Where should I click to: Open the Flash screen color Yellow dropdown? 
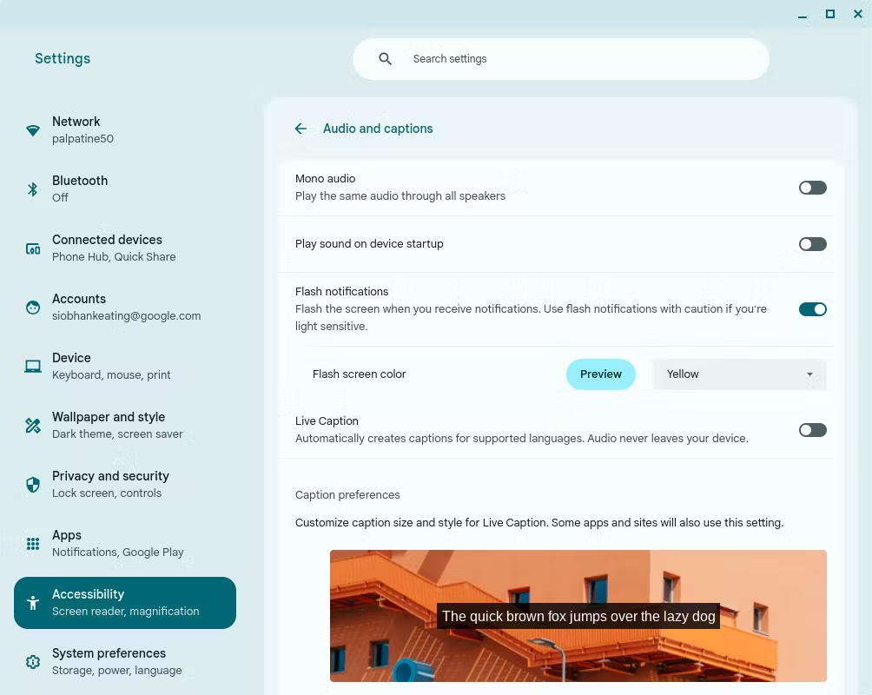[x=739, y=374]
